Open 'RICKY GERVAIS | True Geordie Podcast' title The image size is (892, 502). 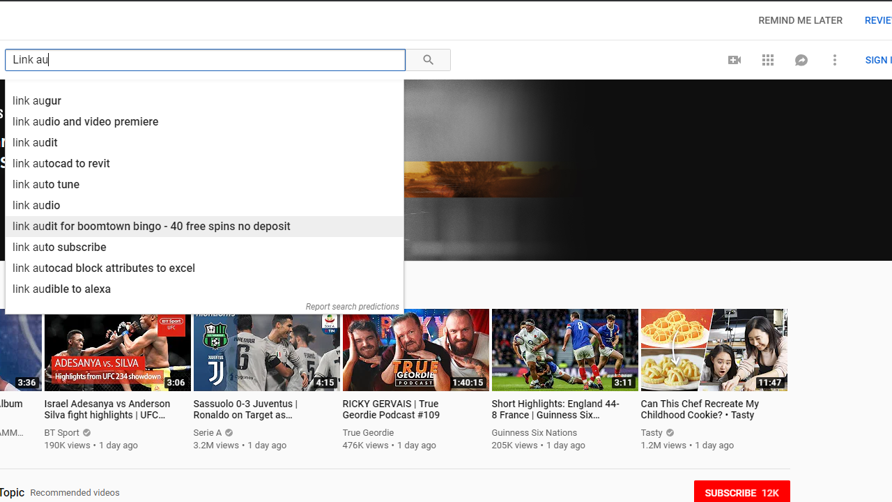[x=391, y=409]
